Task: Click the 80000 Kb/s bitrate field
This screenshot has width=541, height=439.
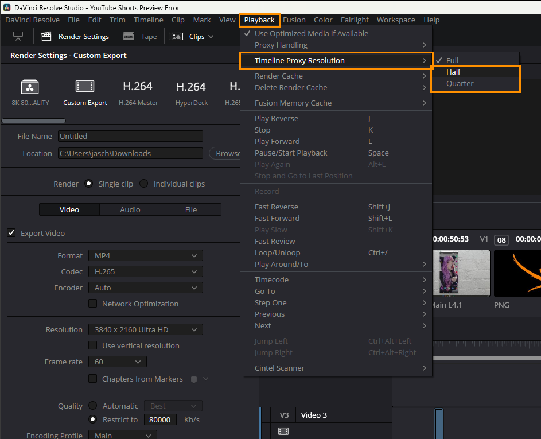Action: (160, 419)
